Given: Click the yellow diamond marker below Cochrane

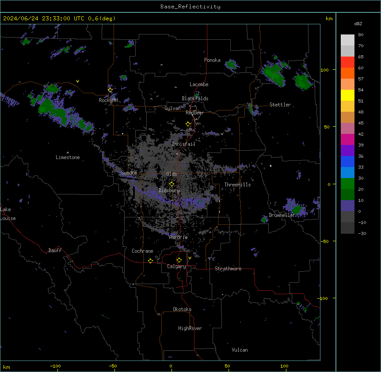Looking at the screenshot, I should 150,261.
